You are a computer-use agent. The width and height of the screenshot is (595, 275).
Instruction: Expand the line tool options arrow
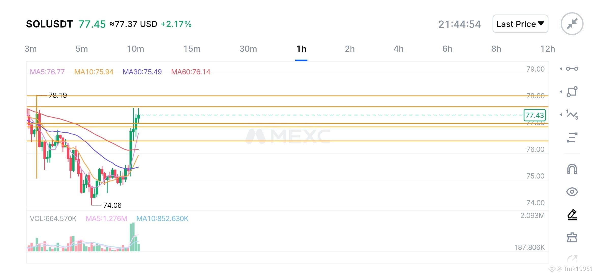tap(561, 69)
